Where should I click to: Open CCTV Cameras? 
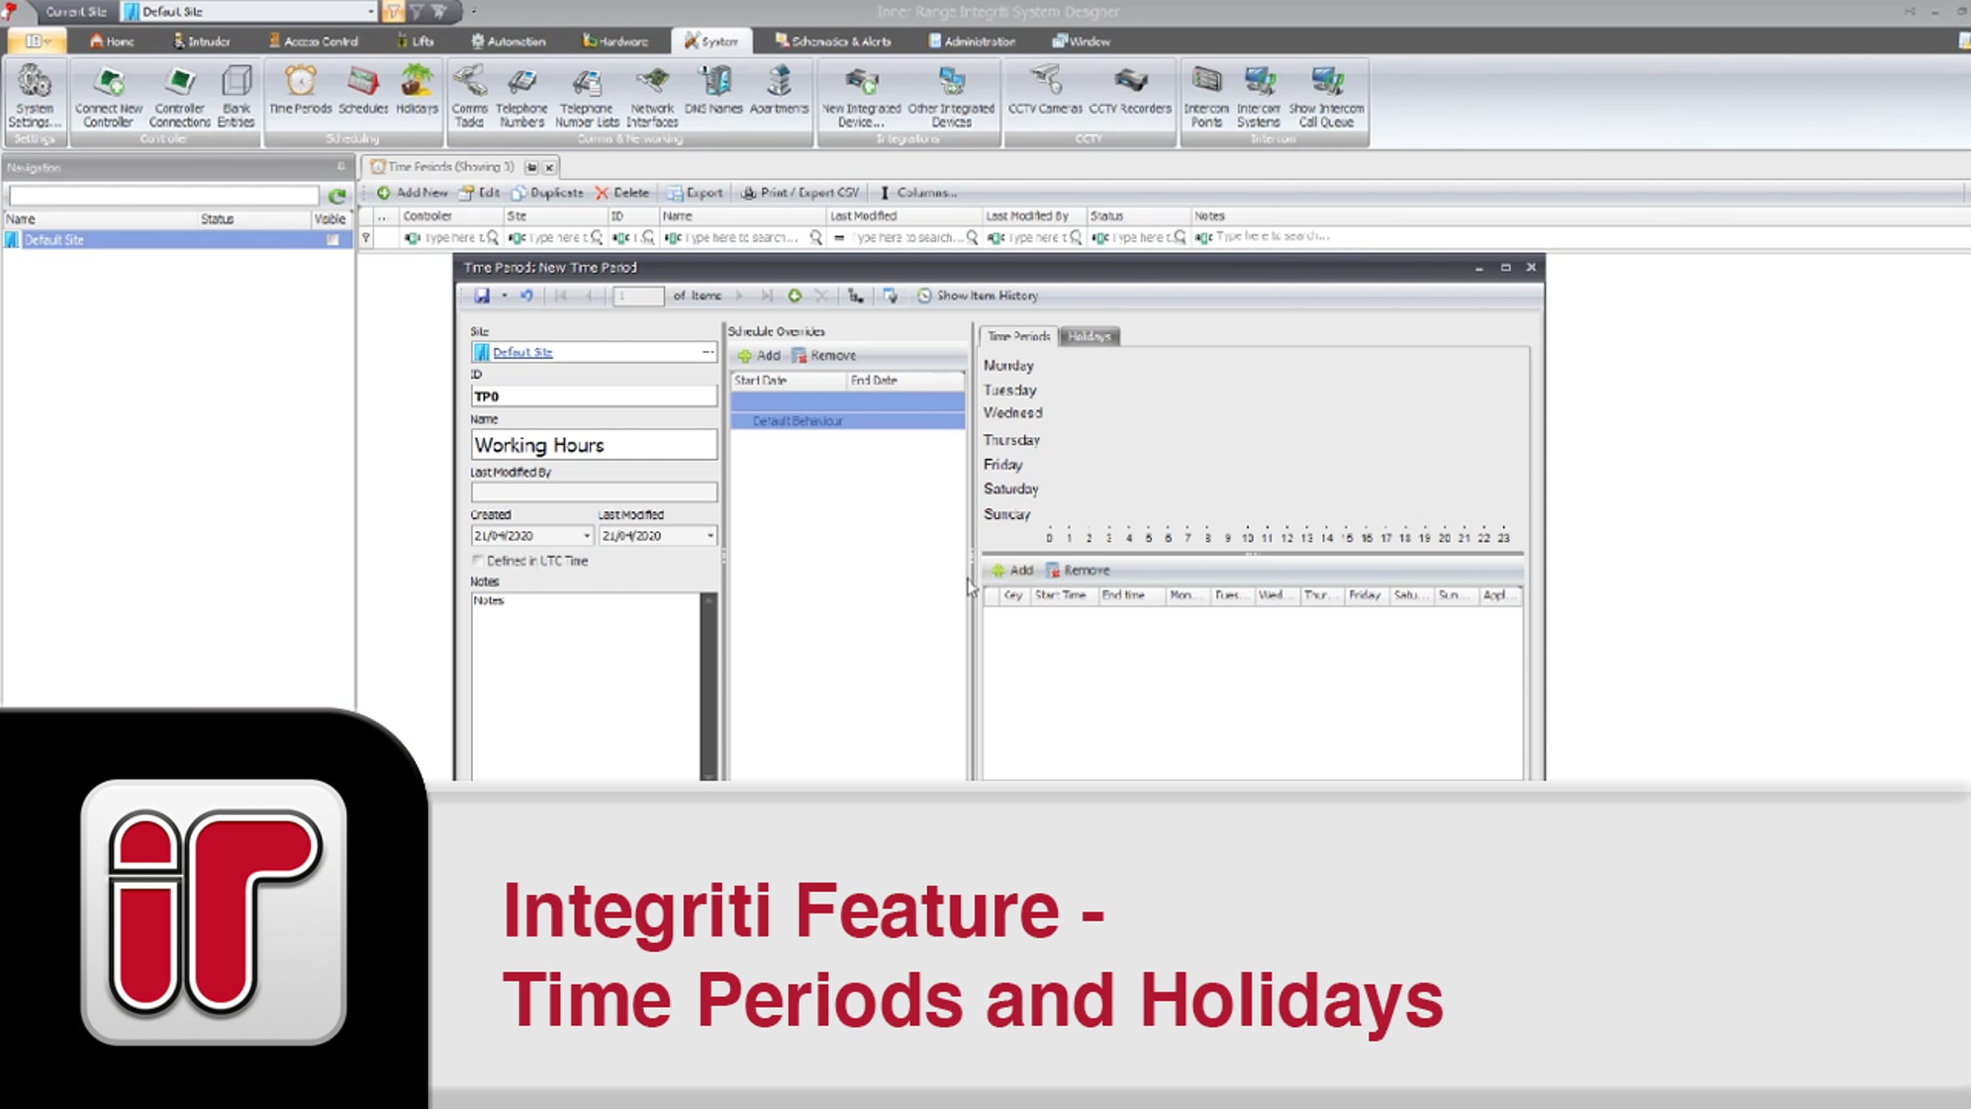click(1045, 90)
